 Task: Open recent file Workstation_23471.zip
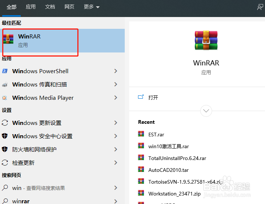click(x=174, y=194)
